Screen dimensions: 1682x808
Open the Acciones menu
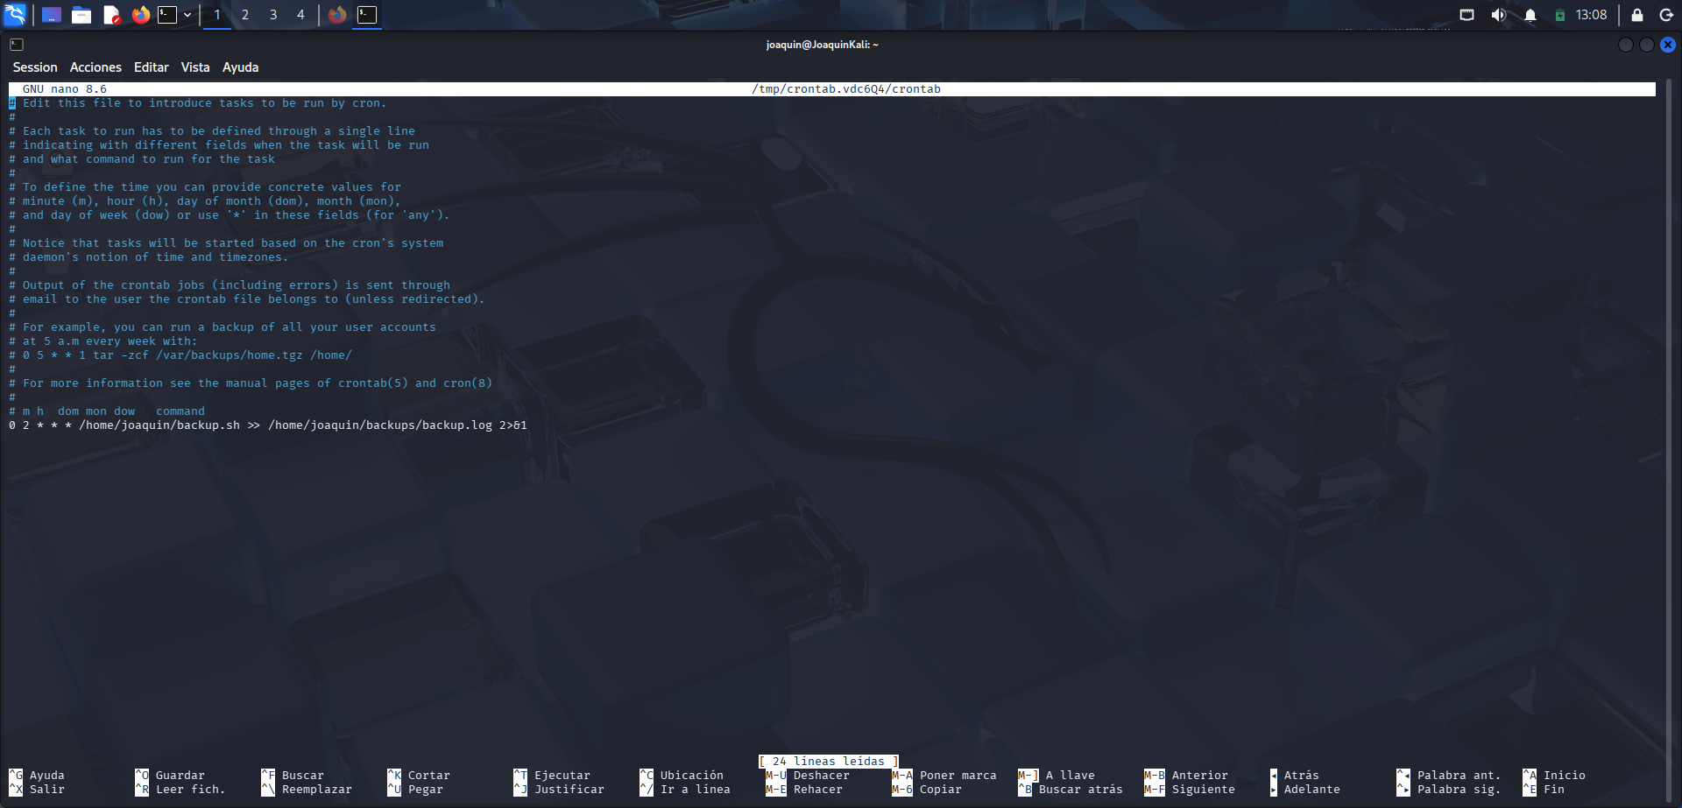point(95,67)
